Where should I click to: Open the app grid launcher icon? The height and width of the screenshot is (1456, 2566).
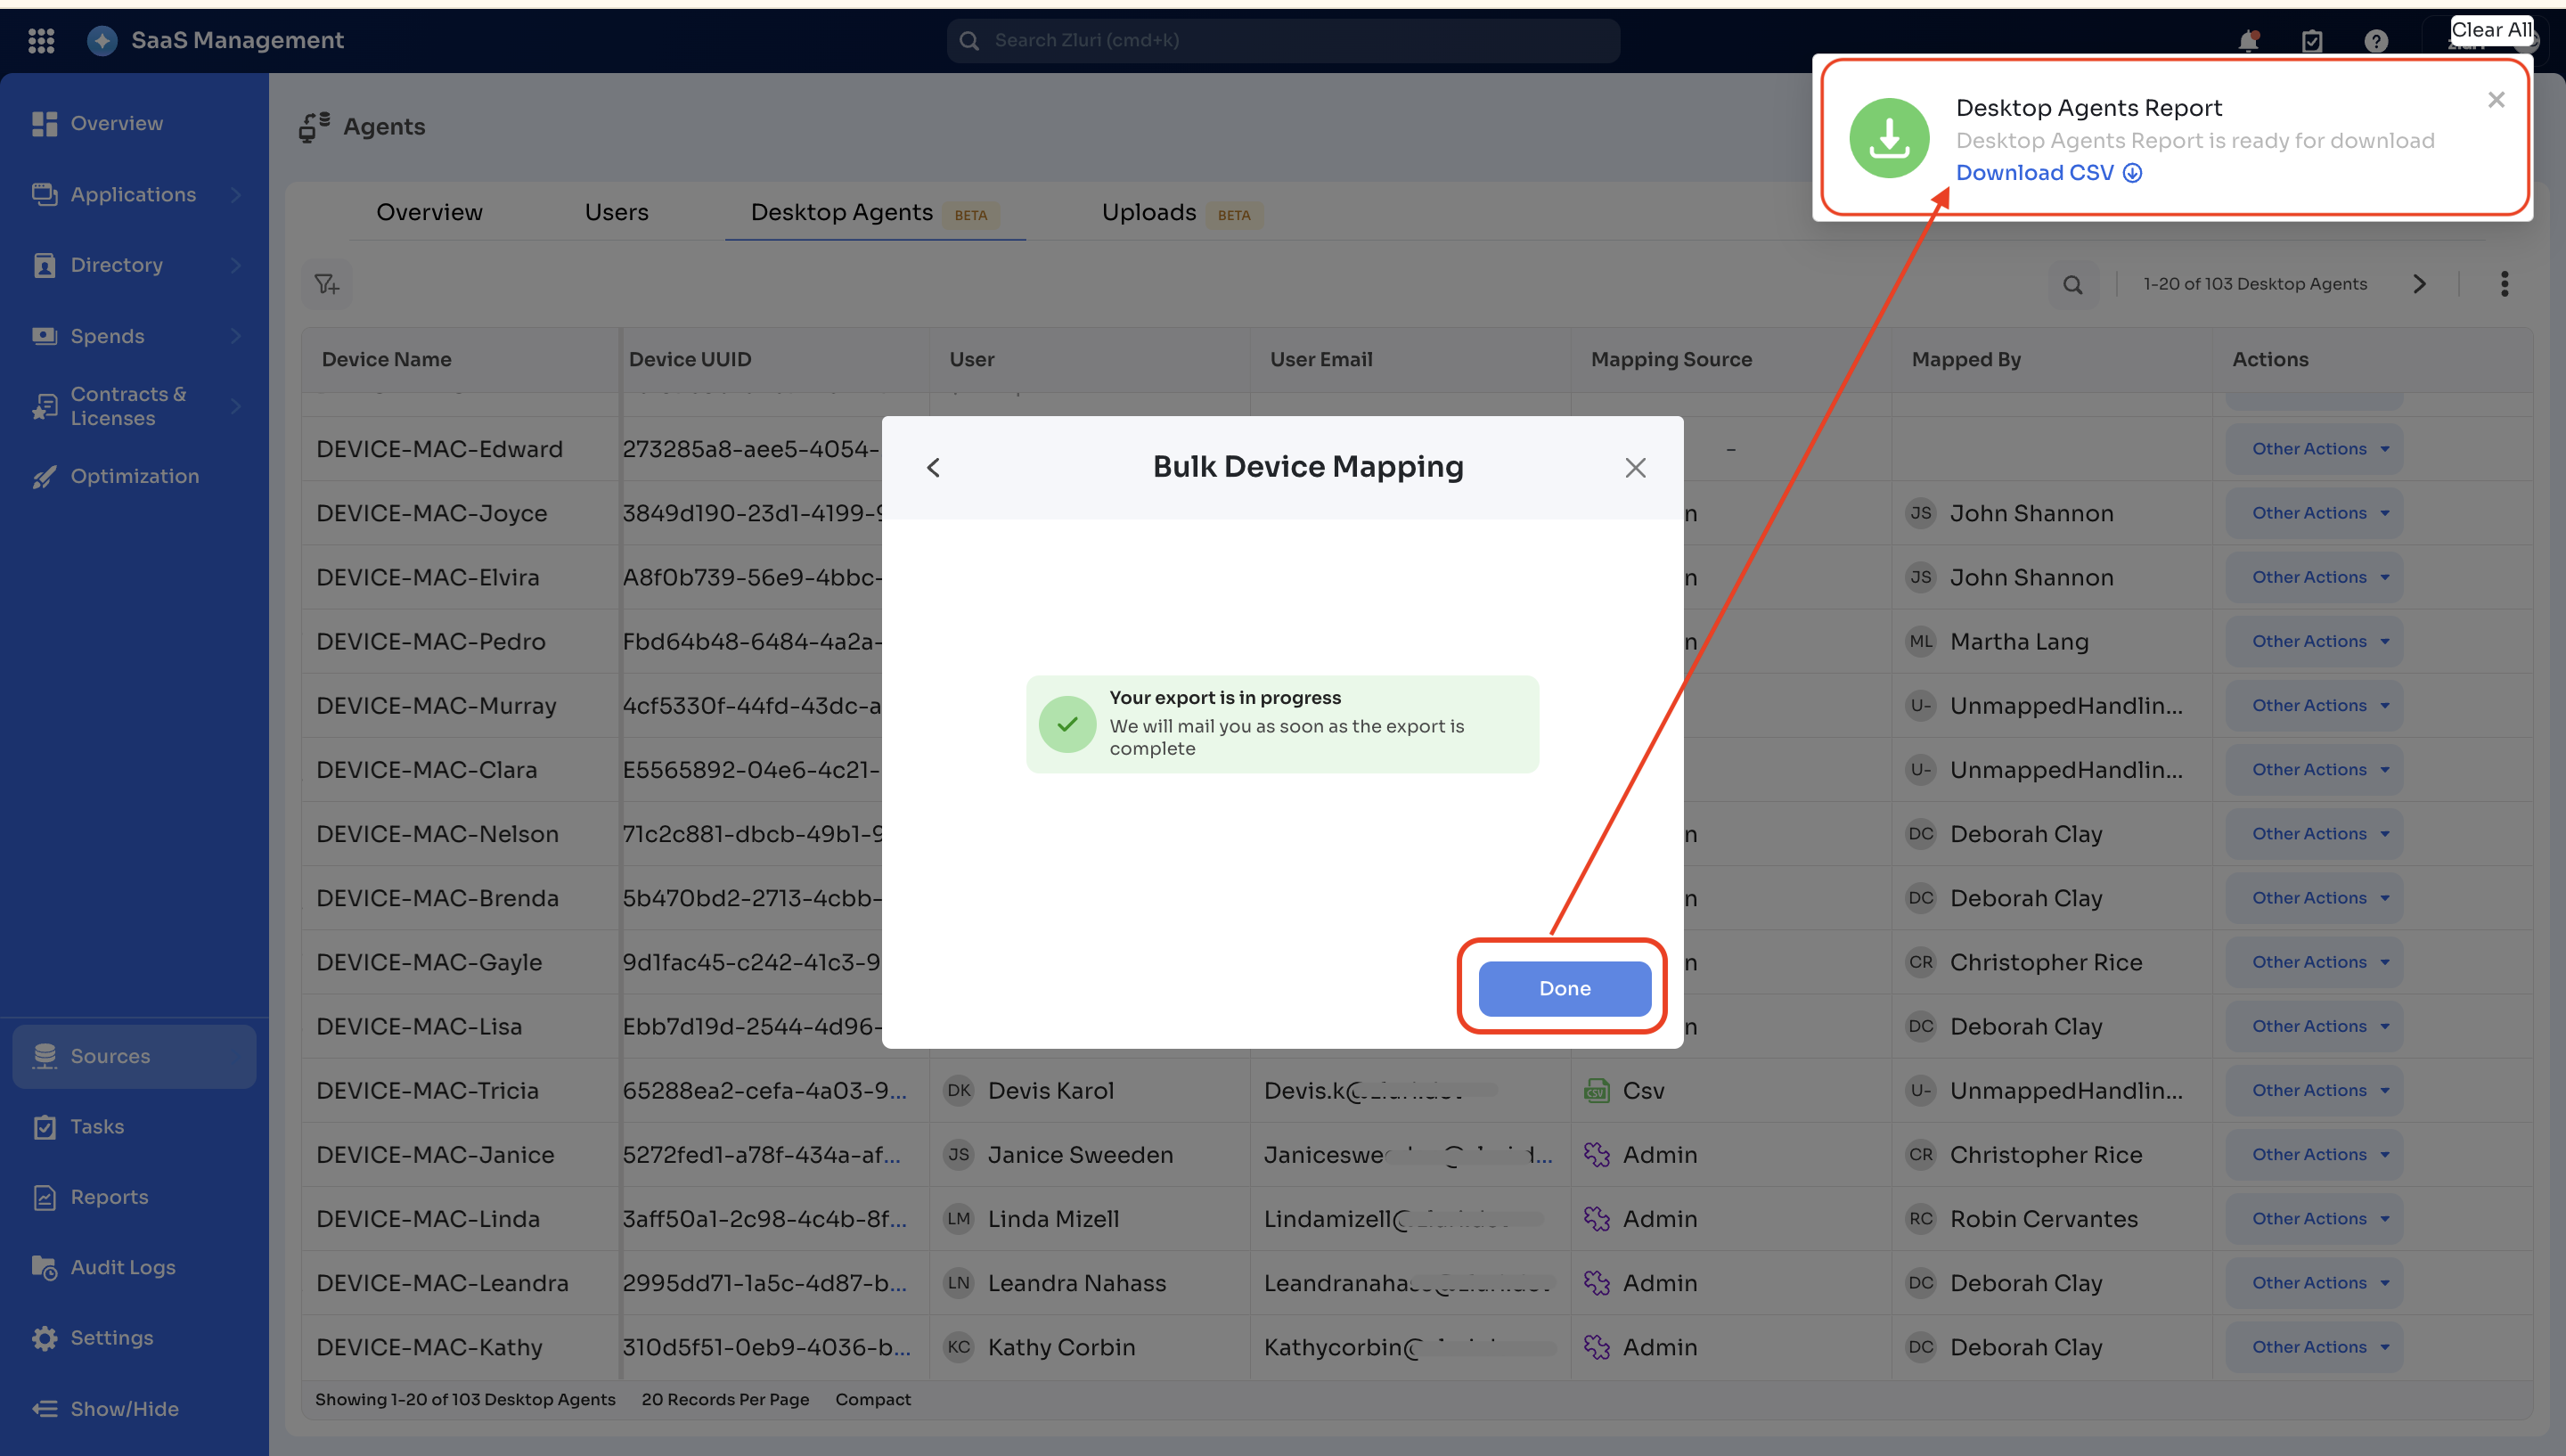pos(41,40)
